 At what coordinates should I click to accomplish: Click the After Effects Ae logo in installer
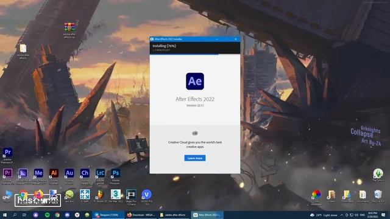[195, 81]
